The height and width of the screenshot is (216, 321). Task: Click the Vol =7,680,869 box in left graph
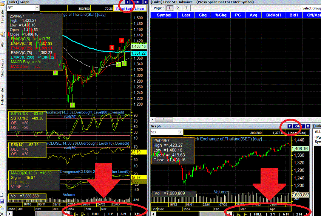coord(27,196)
